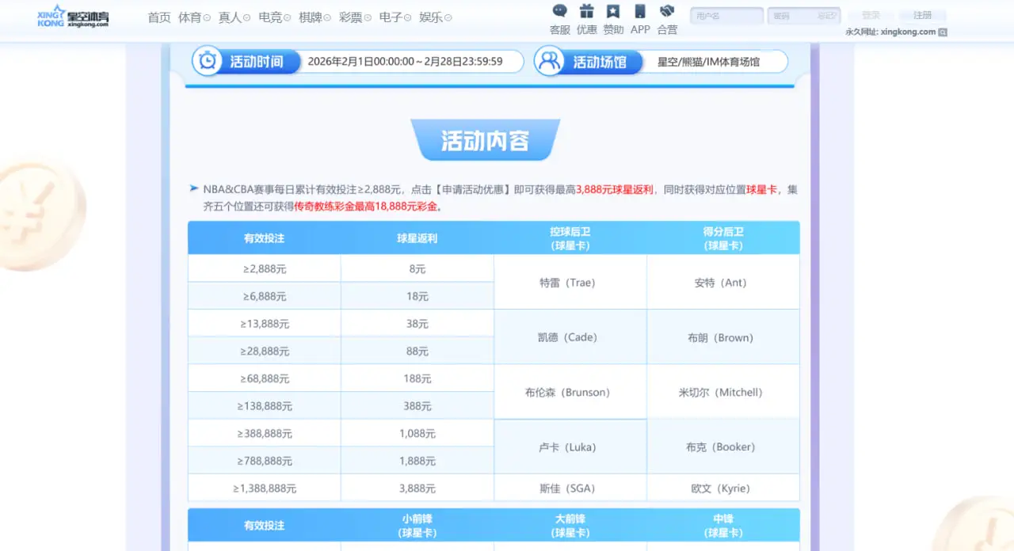Open the 合营 partnership handshake icon
This screenshot has width=1014, height=551.
tap(667, 11)
